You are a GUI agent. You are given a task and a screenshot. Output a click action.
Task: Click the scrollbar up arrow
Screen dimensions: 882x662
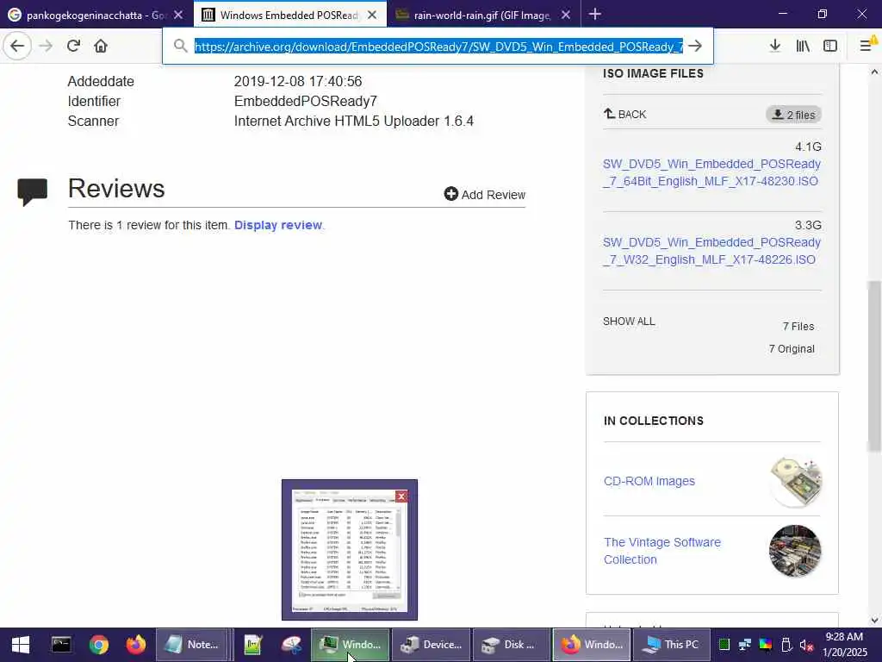coord(874,72)
